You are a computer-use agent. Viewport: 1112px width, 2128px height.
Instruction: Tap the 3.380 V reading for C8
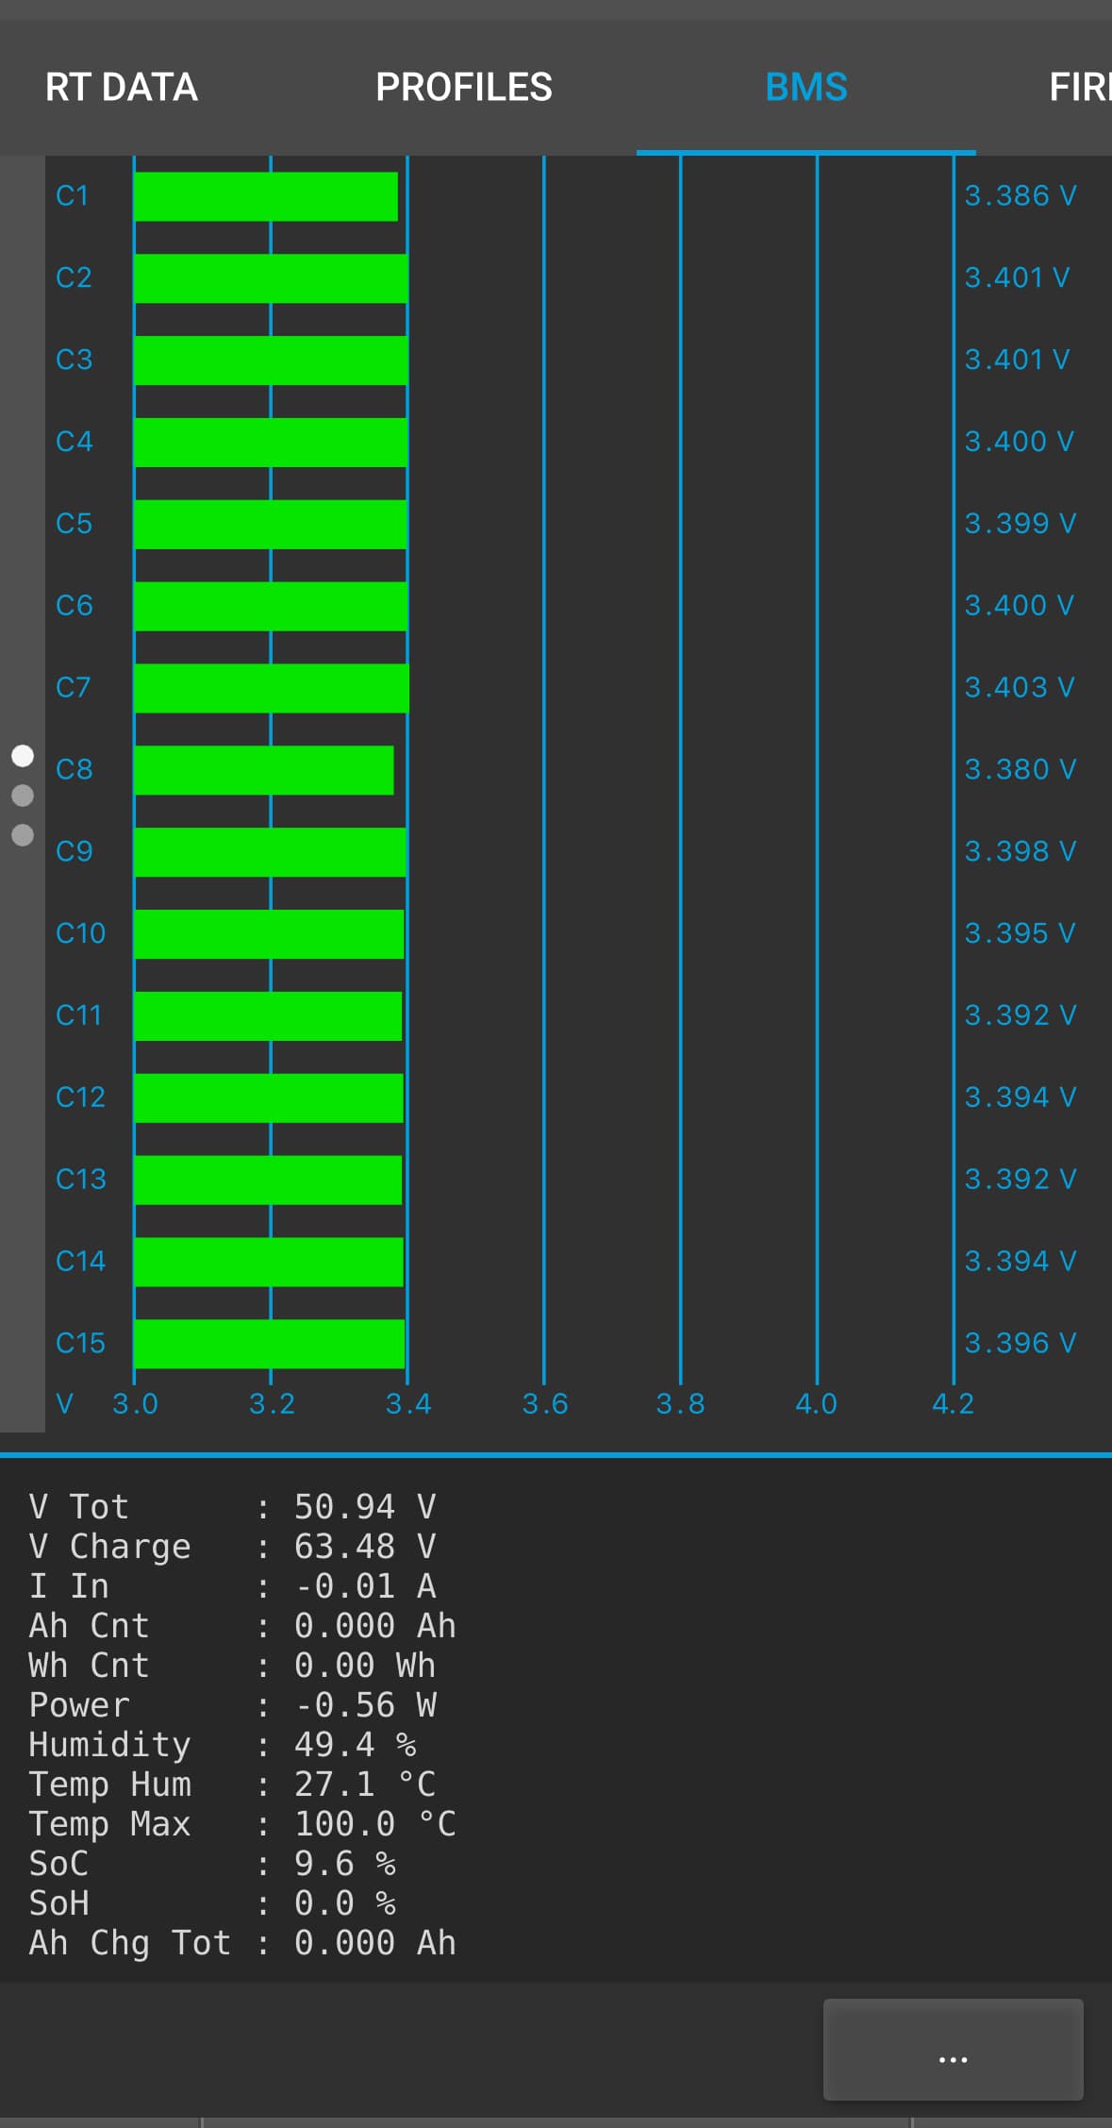click(1020, 769)
